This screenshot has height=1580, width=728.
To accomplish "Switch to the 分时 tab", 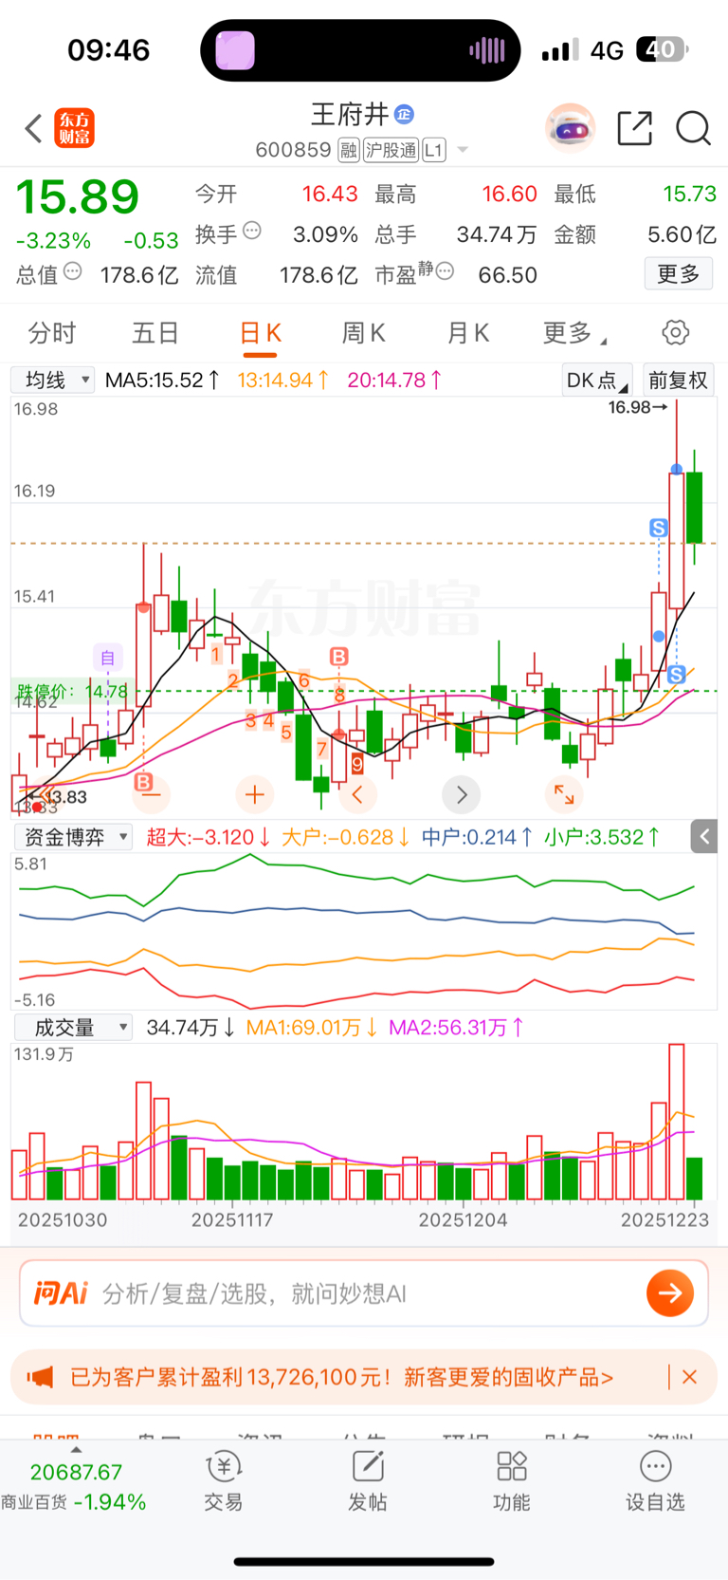I will (x=51, y=333).
